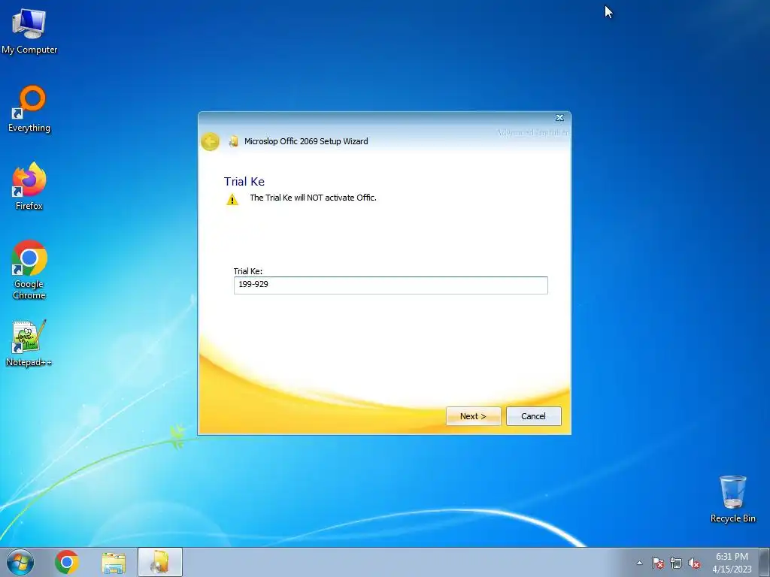Close the setup wizard window
770x577 pixels.
tap(559, 118)
